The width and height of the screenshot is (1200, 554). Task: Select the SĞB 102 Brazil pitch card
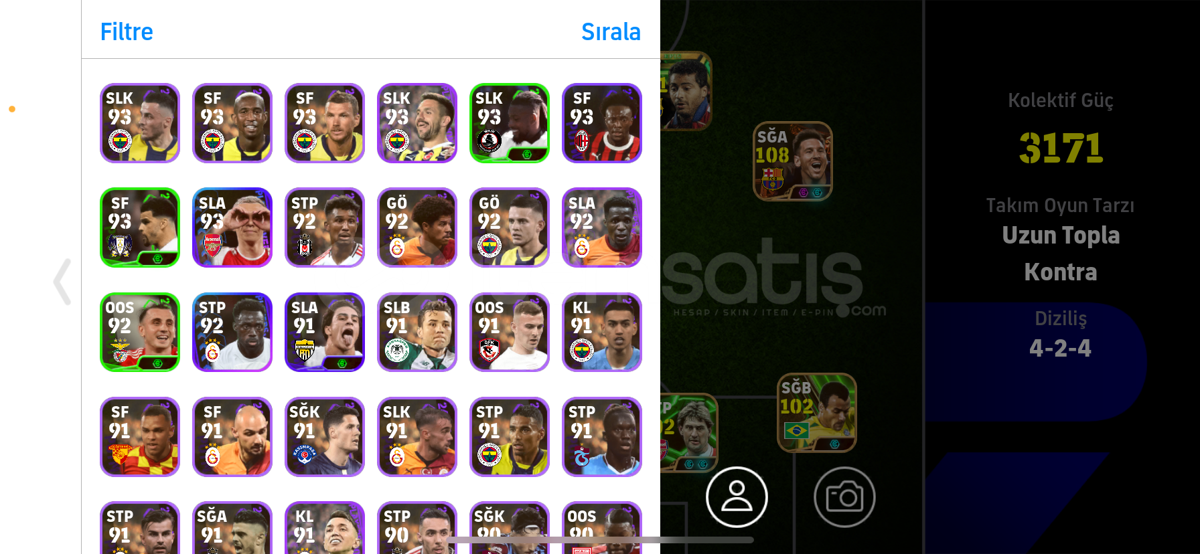pos(817,413)
